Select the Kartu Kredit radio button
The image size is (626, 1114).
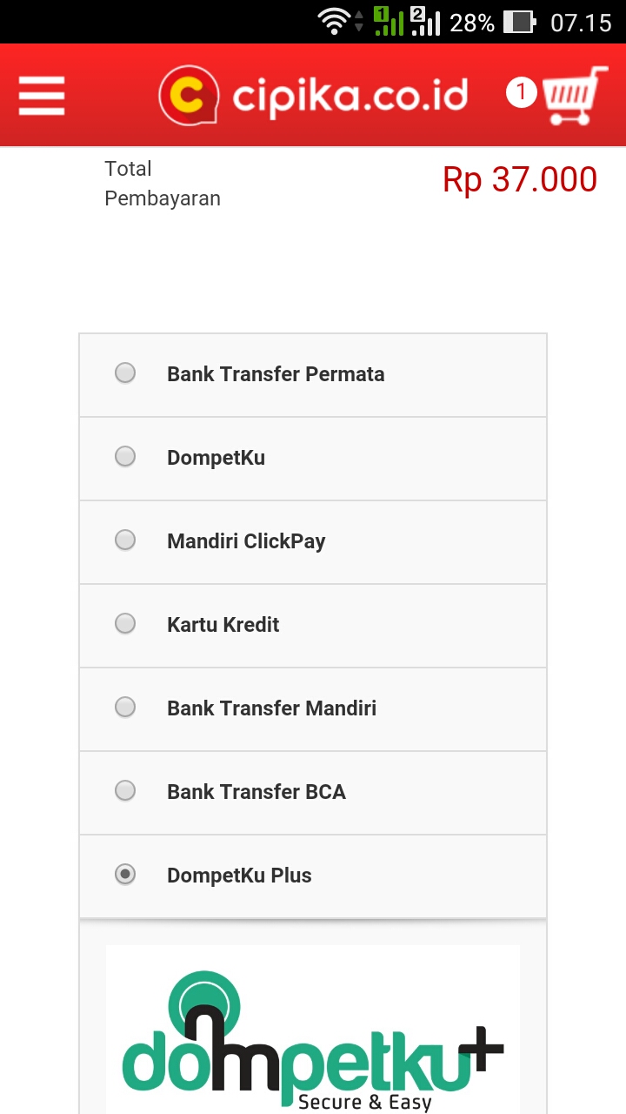point(125,624)
